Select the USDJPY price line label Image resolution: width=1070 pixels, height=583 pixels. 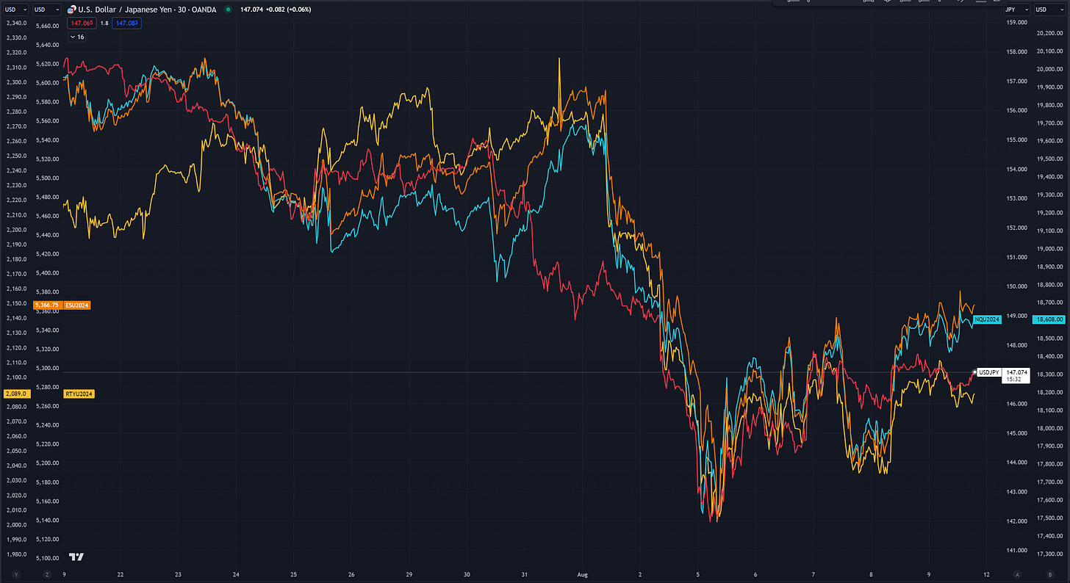[989, 372]
